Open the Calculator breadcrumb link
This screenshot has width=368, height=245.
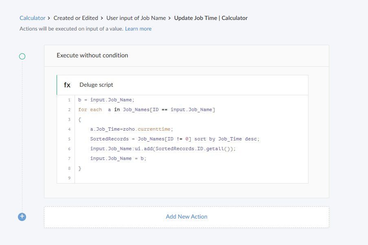pyautogui.click(x=33, y=18)
